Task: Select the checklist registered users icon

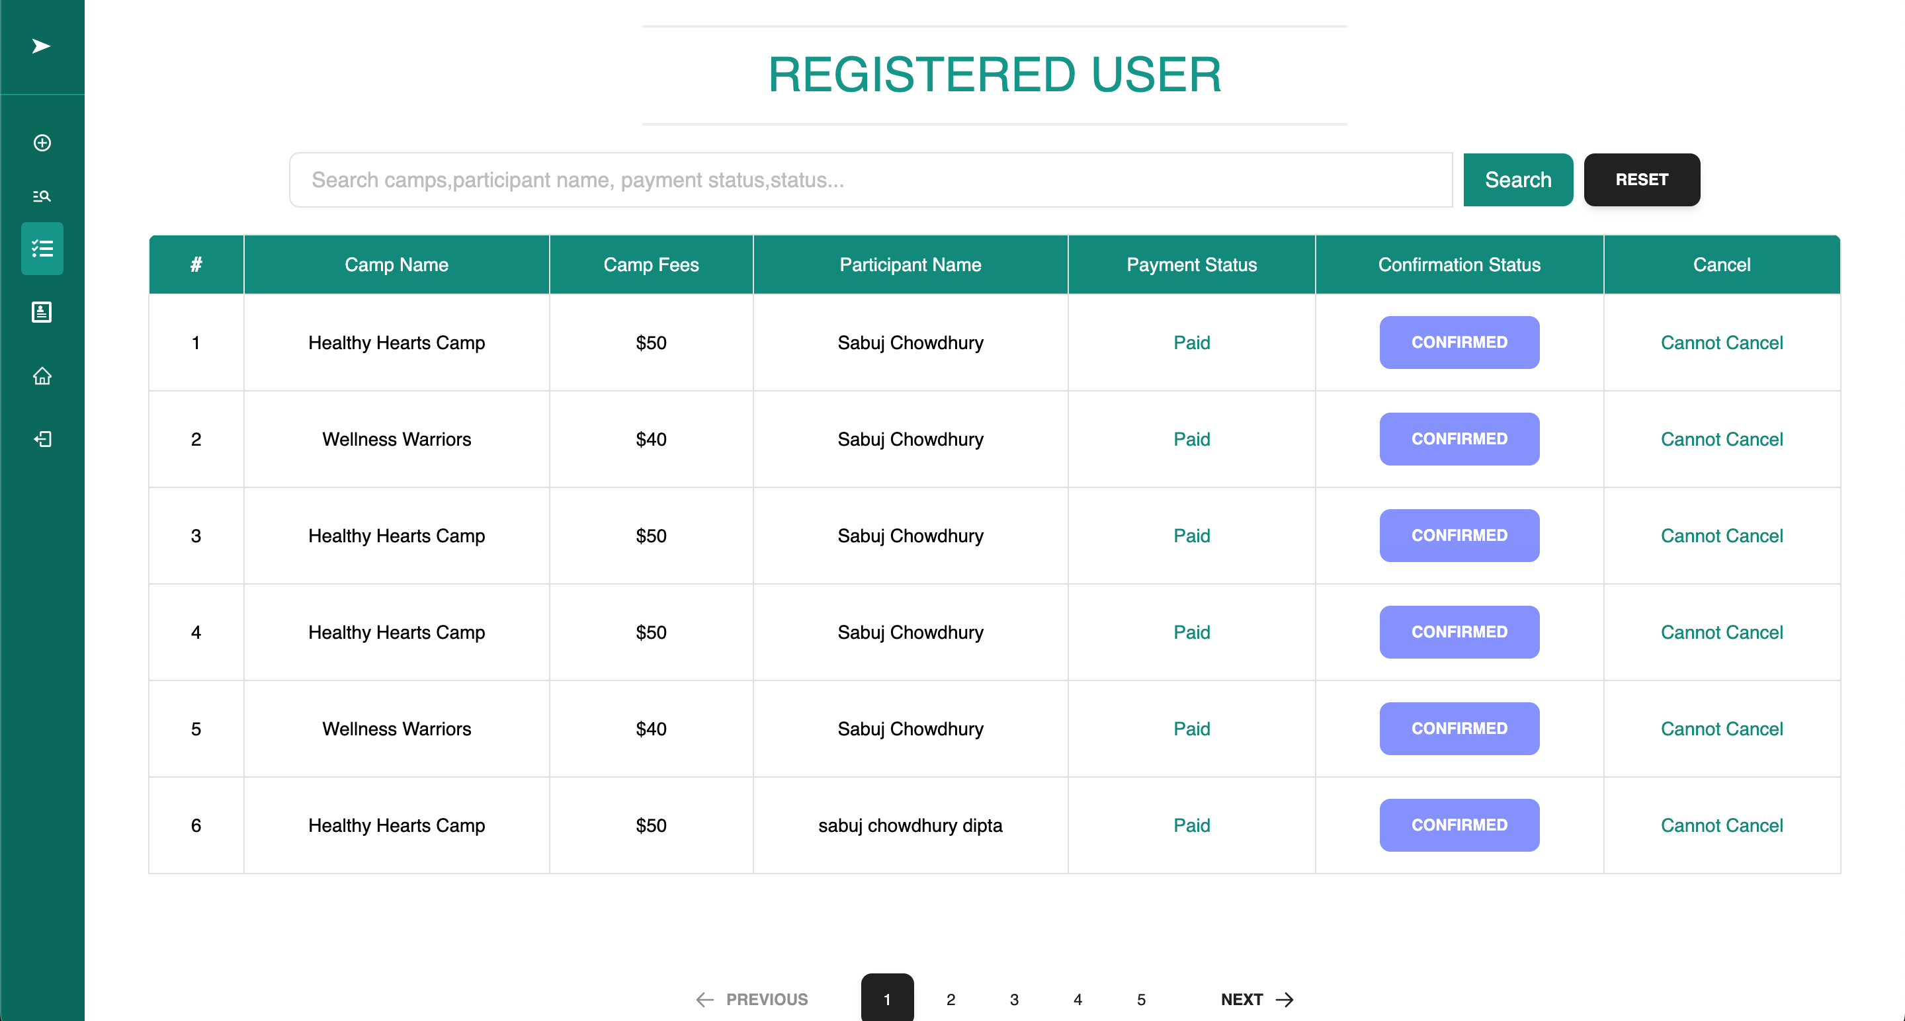Action: click(x=42, y=249)
